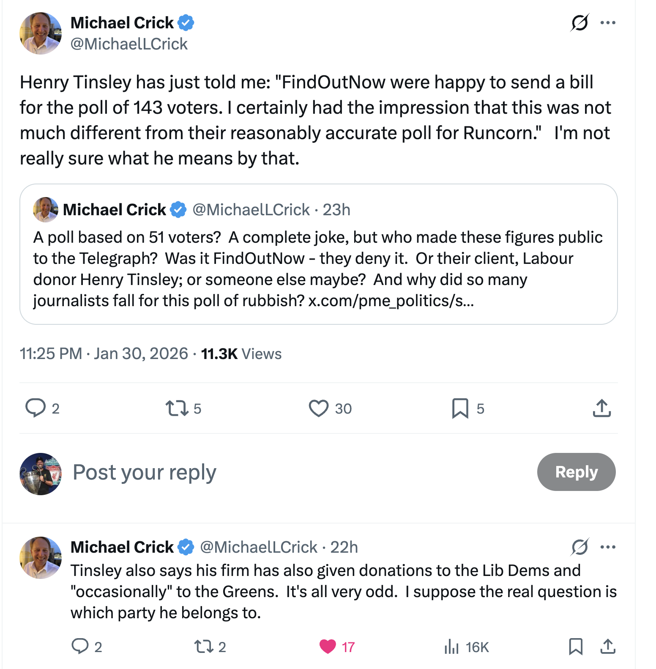
Task: Repost the reply about Lib Dems donations
Action: pos(203,647)
